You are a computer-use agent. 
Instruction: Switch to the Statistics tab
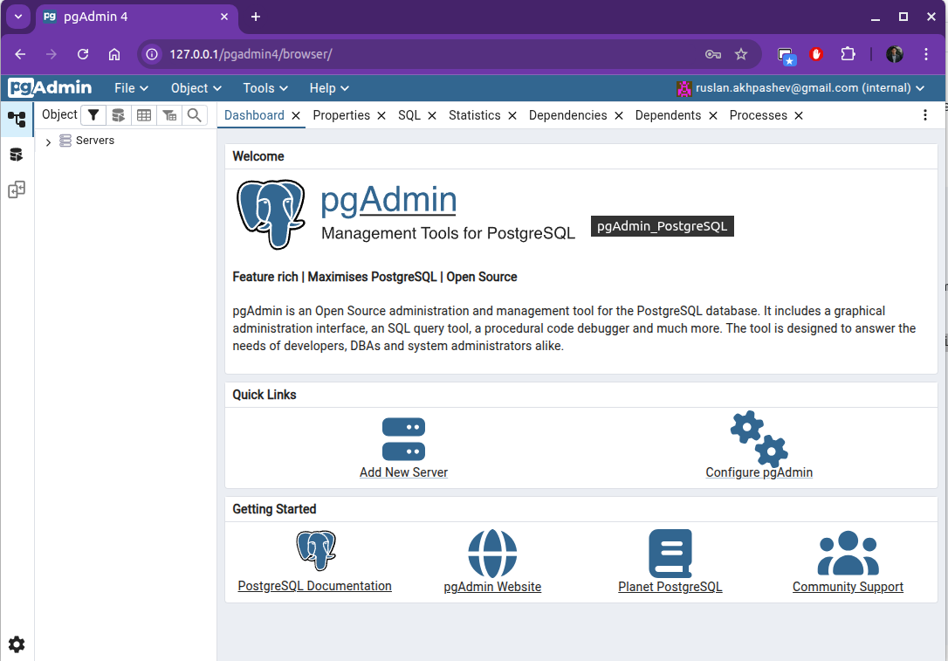[474, 115]
